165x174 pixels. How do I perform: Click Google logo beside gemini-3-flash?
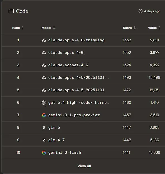click(44, 153)
